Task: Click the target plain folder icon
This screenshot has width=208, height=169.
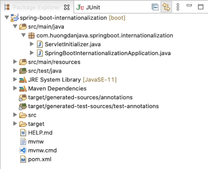Action: pyautogui.click(x=23, y=124)
